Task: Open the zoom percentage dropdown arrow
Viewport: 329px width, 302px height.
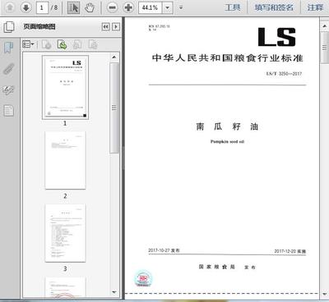Action: tap(167, 7)
